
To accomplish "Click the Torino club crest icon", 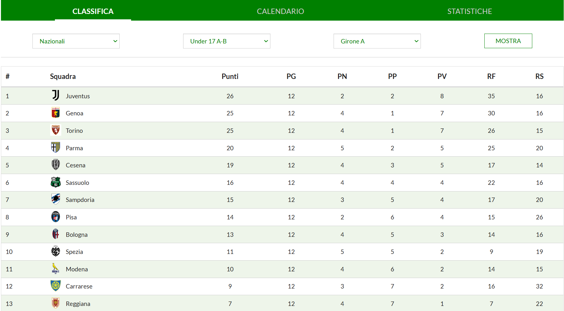I will [56, 130].
